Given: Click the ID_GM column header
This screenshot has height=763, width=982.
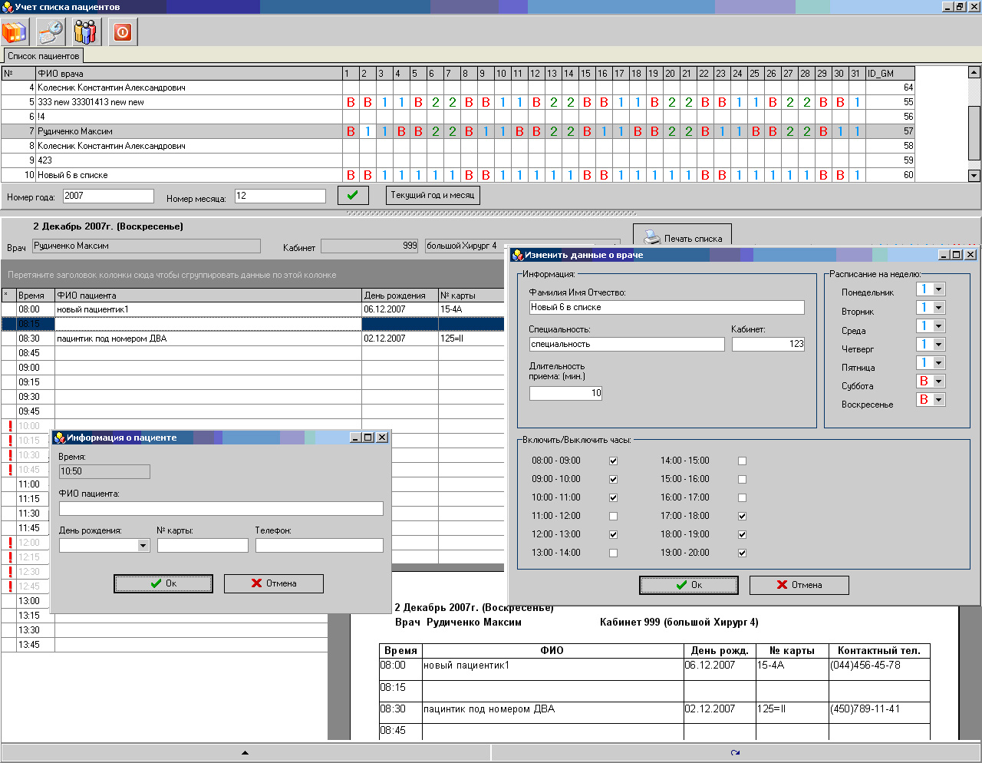Looking at the screenshot, I should [x=890, y=74].
